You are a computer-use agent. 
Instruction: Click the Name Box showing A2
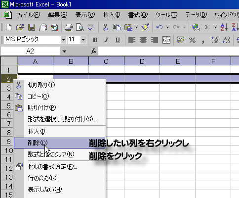[x=31, y=51]
